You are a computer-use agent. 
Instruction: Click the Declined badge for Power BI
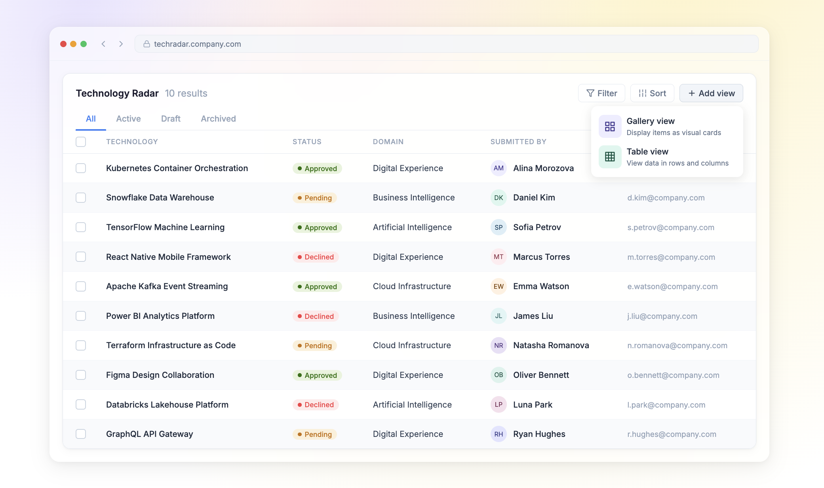click(316, 316)
